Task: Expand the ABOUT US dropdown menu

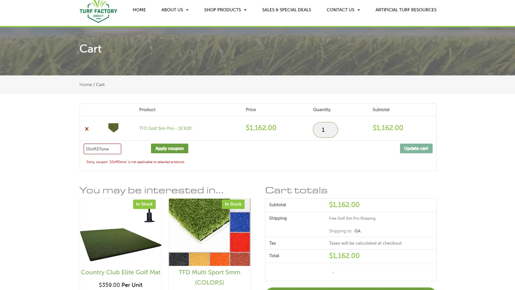Action: (175, 10)
